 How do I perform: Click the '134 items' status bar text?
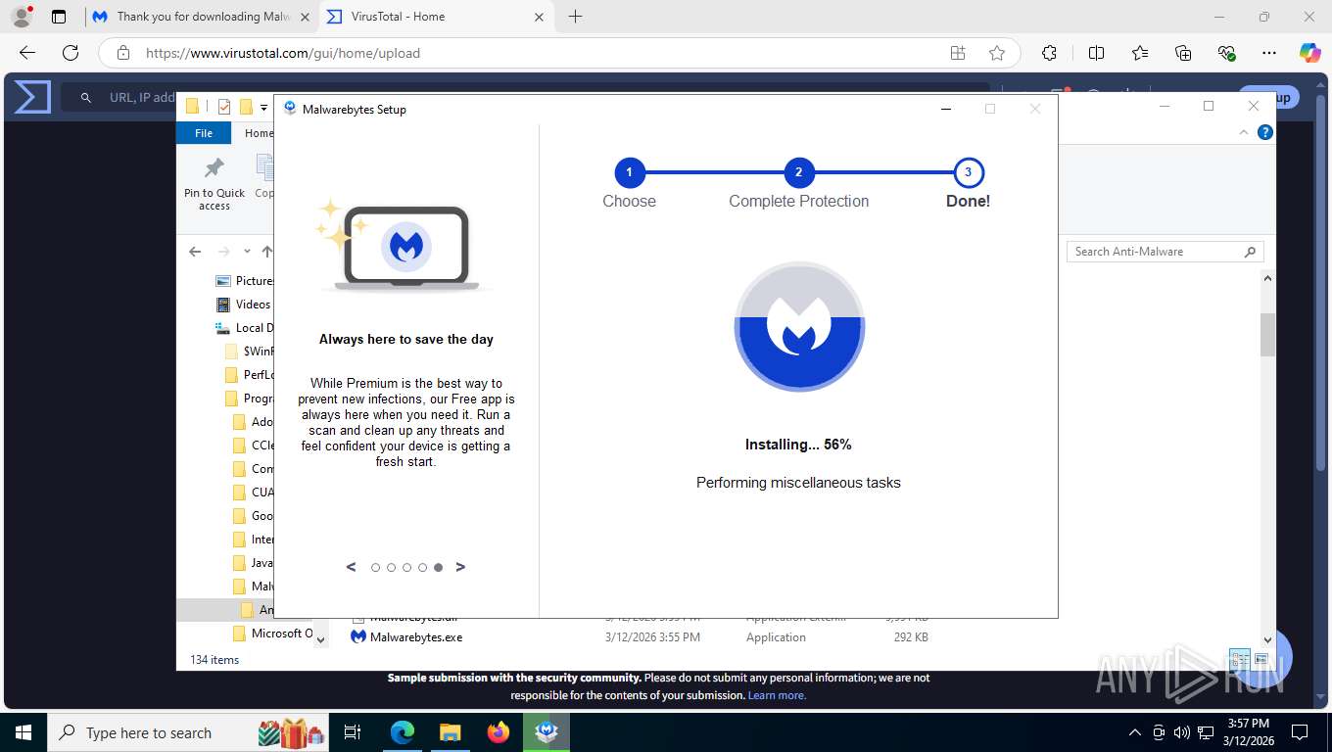214,660
